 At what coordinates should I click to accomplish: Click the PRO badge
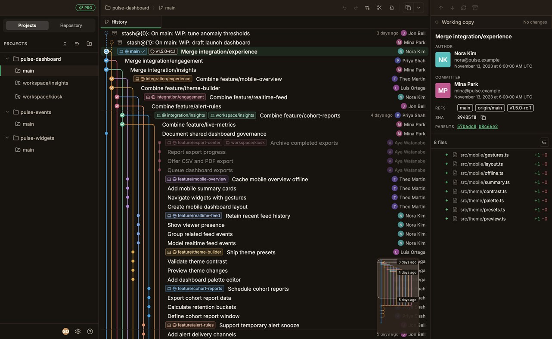click(85, 8)
